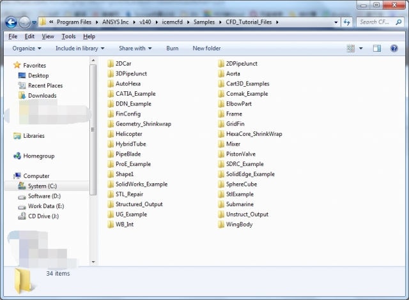Open the Homegroup icon in sidebar
This screenshot has height=300, width=409.
(x=17, y=156)
